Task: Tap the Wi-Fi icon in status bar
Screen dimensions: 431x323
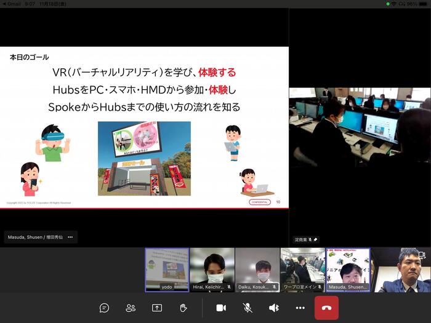Action: (x=394, y=4)
